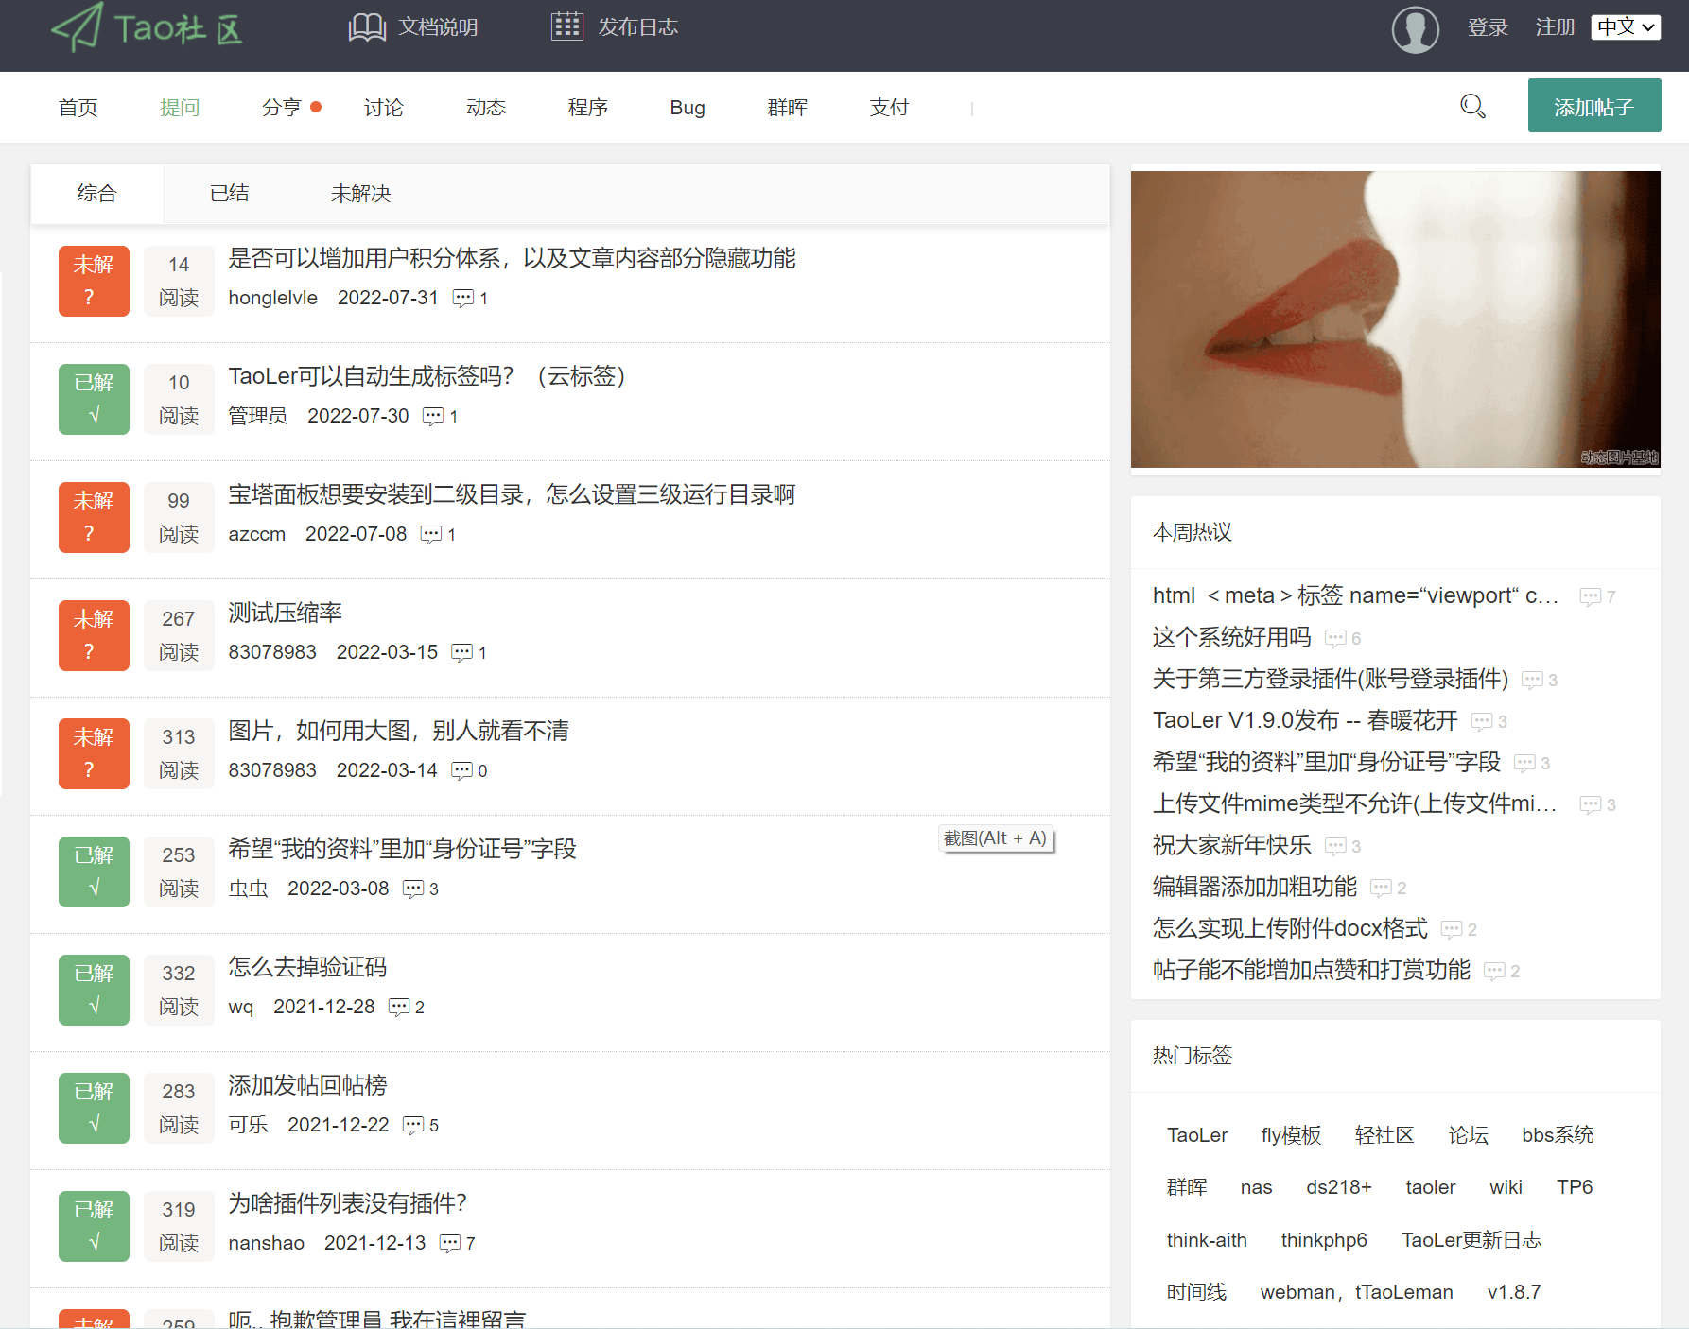Click the 截图(Alt + A) tooltip button
Viewport: 1689px width, 1329px height.
tap(996, 838)
